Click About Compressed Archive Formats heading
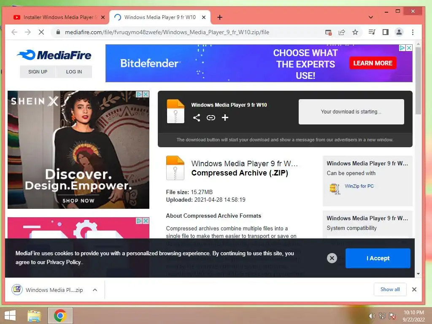Screen dimensions: 432x324 [x=213, y=216]
